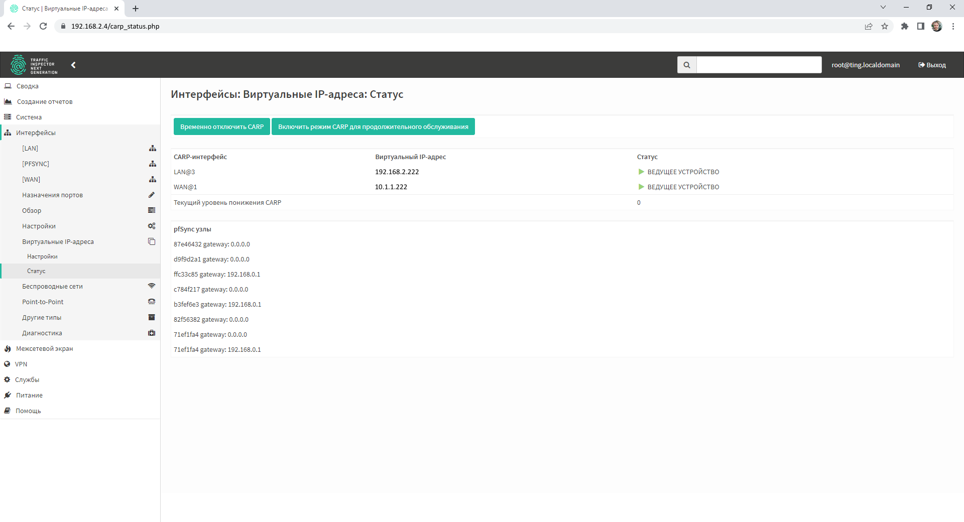The width and height of the screenshot is (964, 522).
Task: Click the search magnifier icon
Action: point(687,65)
